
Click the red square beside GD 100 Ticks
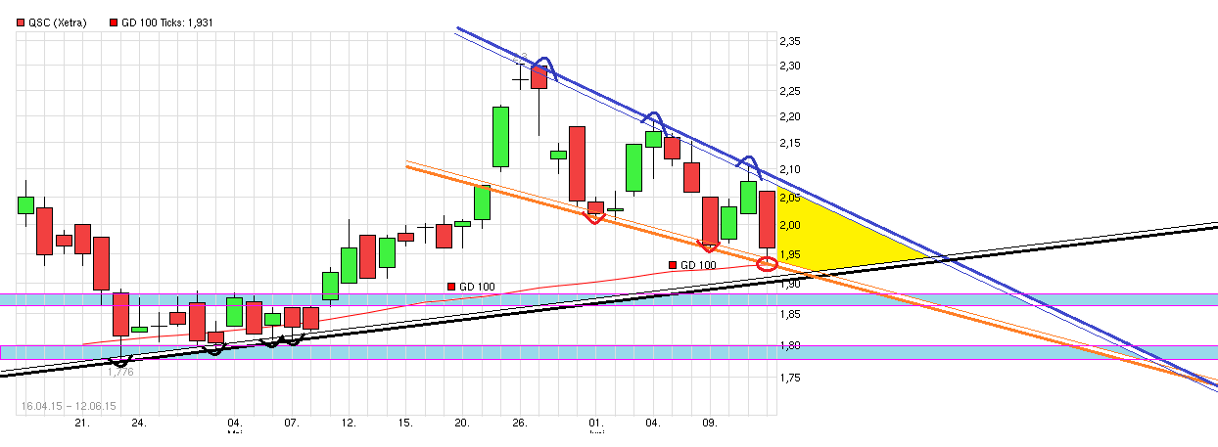pyautogui.click(x=114, y=21)
